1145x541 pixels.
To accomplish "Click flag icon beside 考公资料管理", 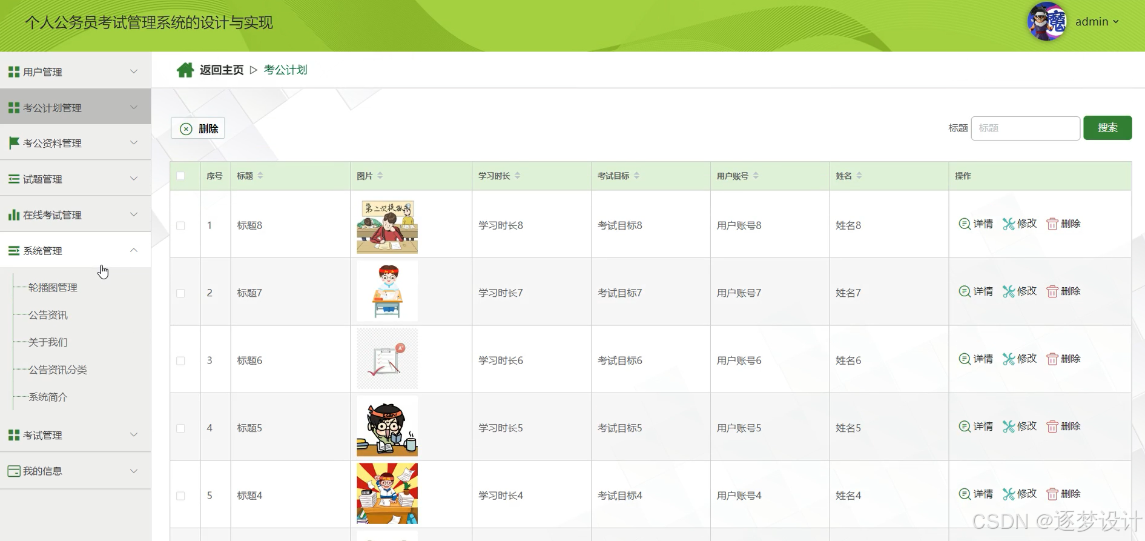I will click(x=14, y=143).
